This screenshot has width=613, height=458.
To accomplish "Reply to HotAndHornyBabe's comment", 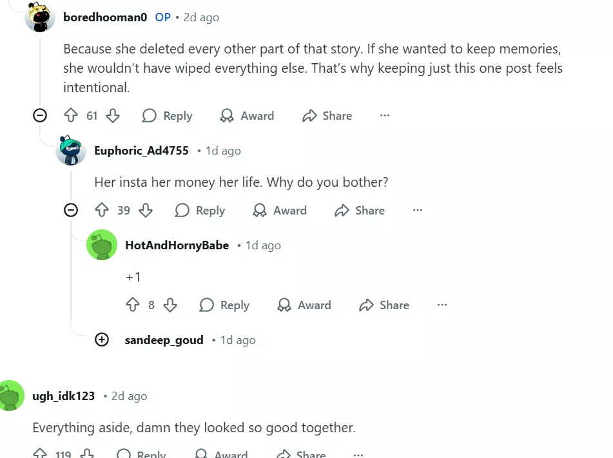I will (224, 305).
